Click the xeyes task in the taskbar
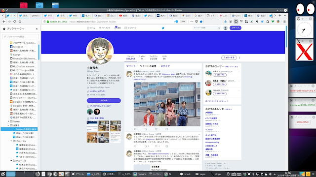316x177 pixels. (x=201, y=174)
